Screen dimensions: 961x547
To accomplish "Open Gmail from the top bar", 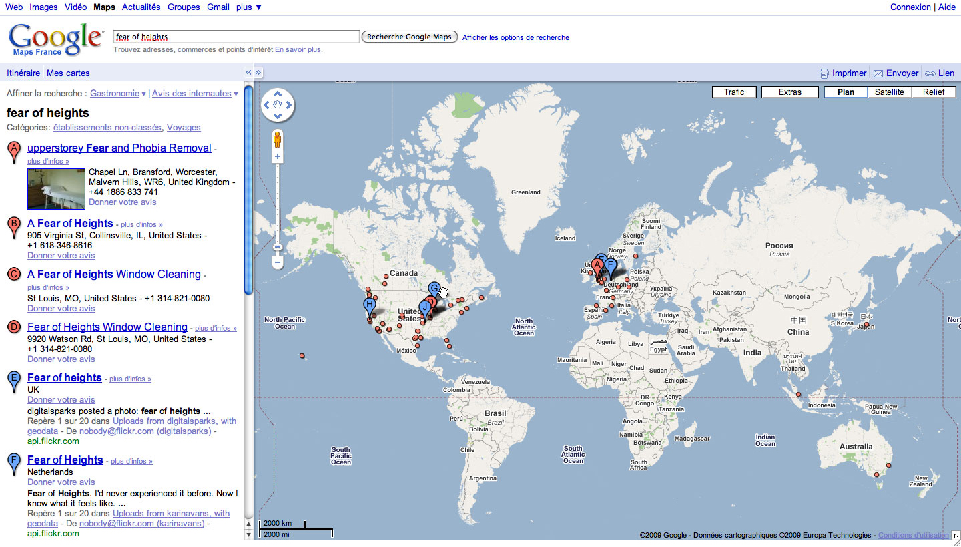I will 218,7.
